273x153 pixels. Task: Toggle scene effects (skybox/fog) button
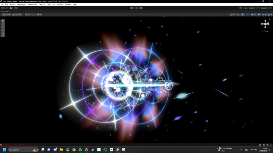[252, 15]
